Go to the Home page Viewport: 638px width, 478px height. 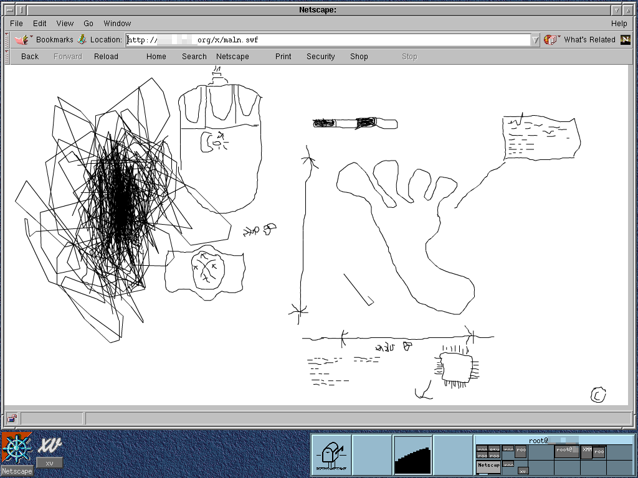[156, 57]
